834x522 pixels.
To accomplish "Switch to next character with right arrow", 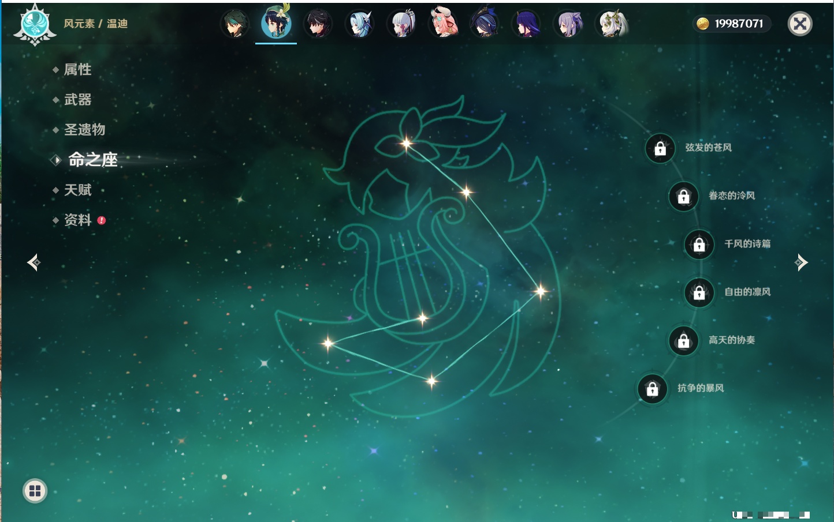I will [801, 262].
